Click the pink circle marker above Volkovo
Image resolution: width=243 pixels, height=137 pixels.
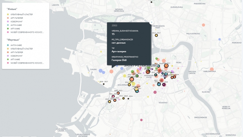click(x=155, y=92)
